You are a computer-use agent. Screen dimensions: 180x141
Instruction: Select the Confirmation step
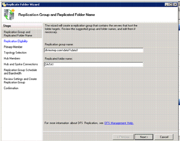[11, 88]
